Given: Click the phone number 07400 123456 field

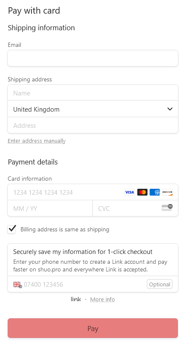Looking at the screenshot, I should click(84, 285).
